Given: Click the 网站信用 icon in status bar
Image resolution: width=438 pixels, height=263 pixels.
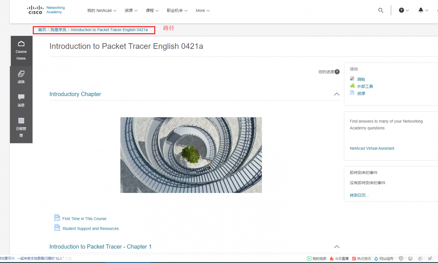Looking at the screenshot, I should [x=376, y=259].
